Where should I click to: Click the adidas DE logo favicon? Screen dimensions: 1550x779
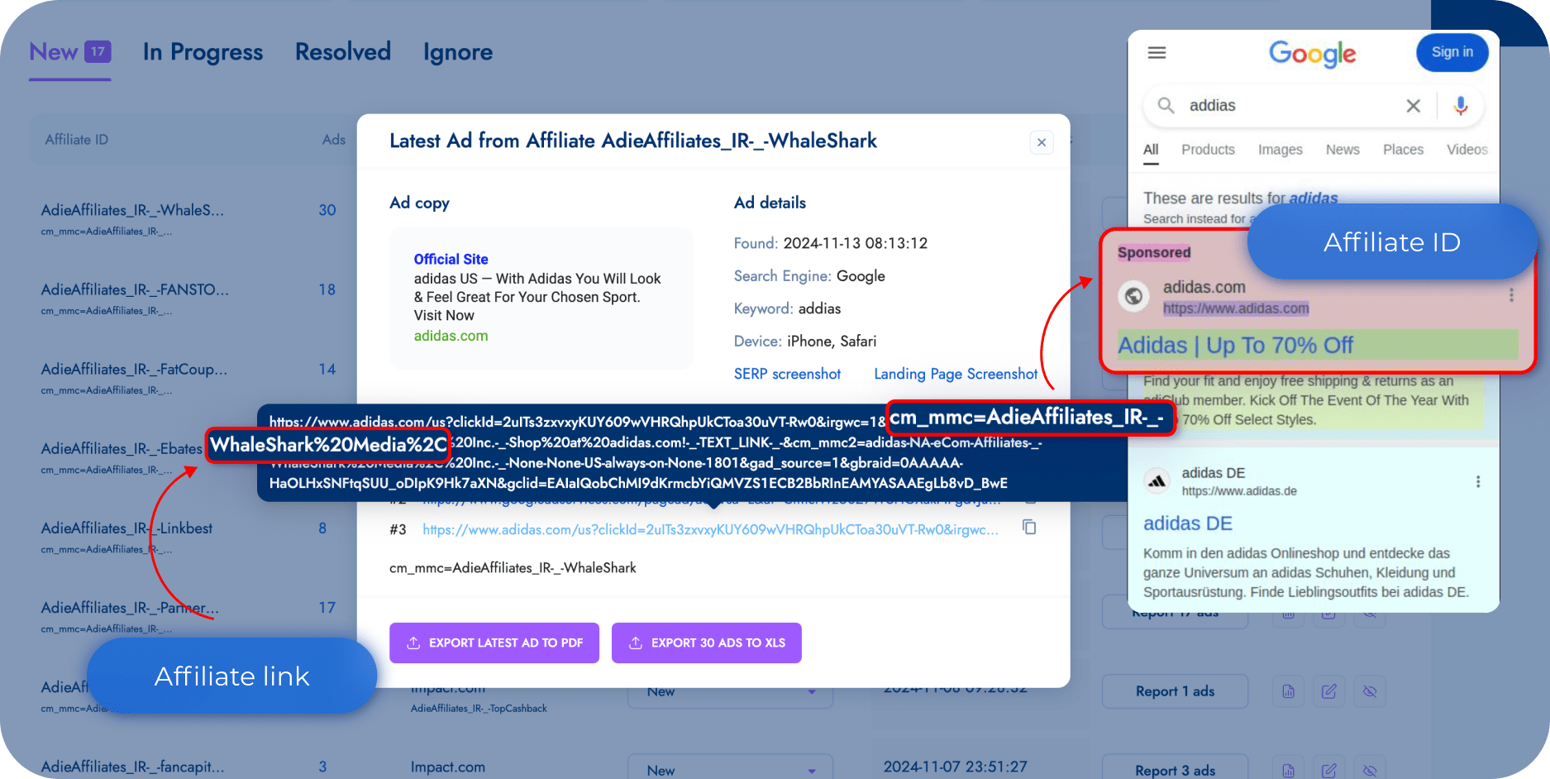(1157, 480)
